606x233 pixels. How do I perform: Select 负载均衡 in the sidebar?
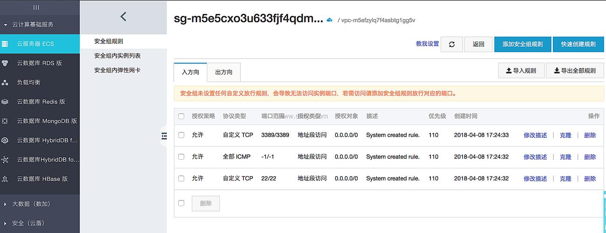pos(40,82)
